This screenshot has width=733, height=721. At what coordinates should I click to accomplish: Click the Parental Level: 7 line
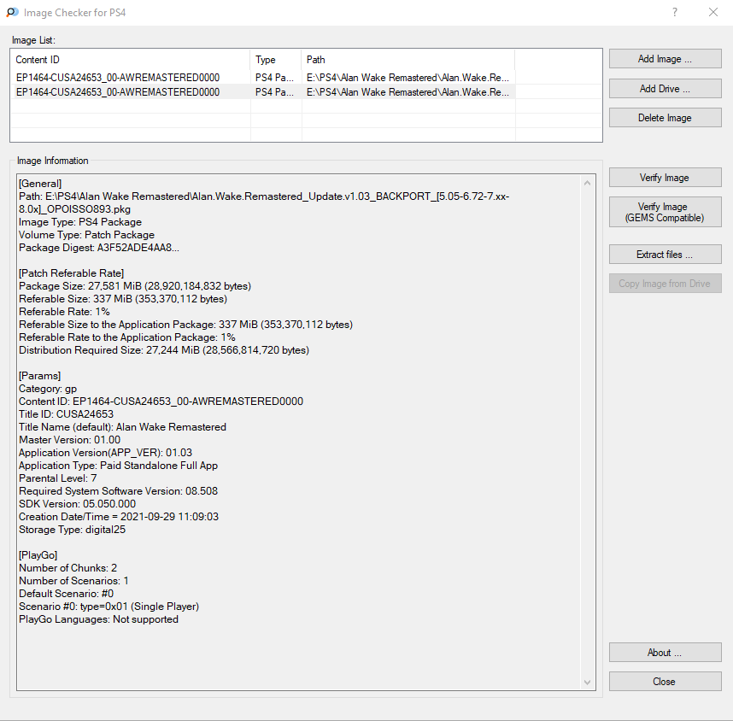point(58,478)
